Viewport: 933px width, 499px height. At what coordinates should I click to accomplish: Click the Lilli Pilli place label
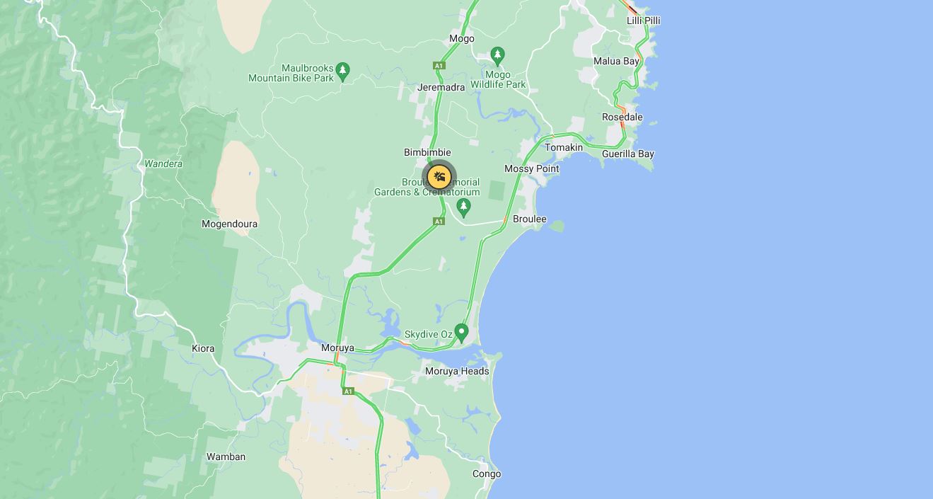click(x=643, y=21)
